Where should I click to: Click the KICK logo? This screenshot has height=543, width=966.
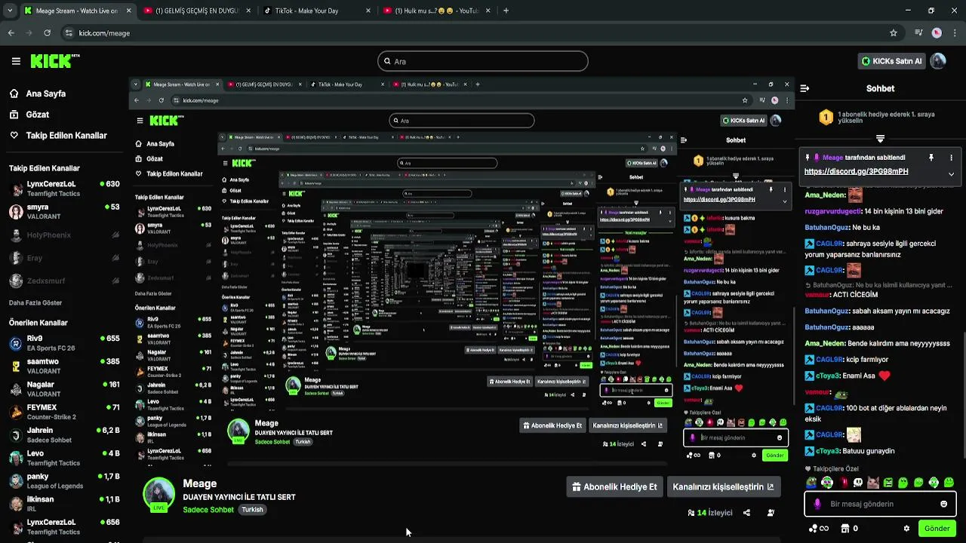pos(55,61)
